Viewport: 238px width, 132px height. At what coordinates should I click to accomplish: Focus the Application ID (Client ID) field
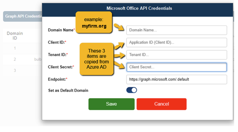click(x=176, y=43)
